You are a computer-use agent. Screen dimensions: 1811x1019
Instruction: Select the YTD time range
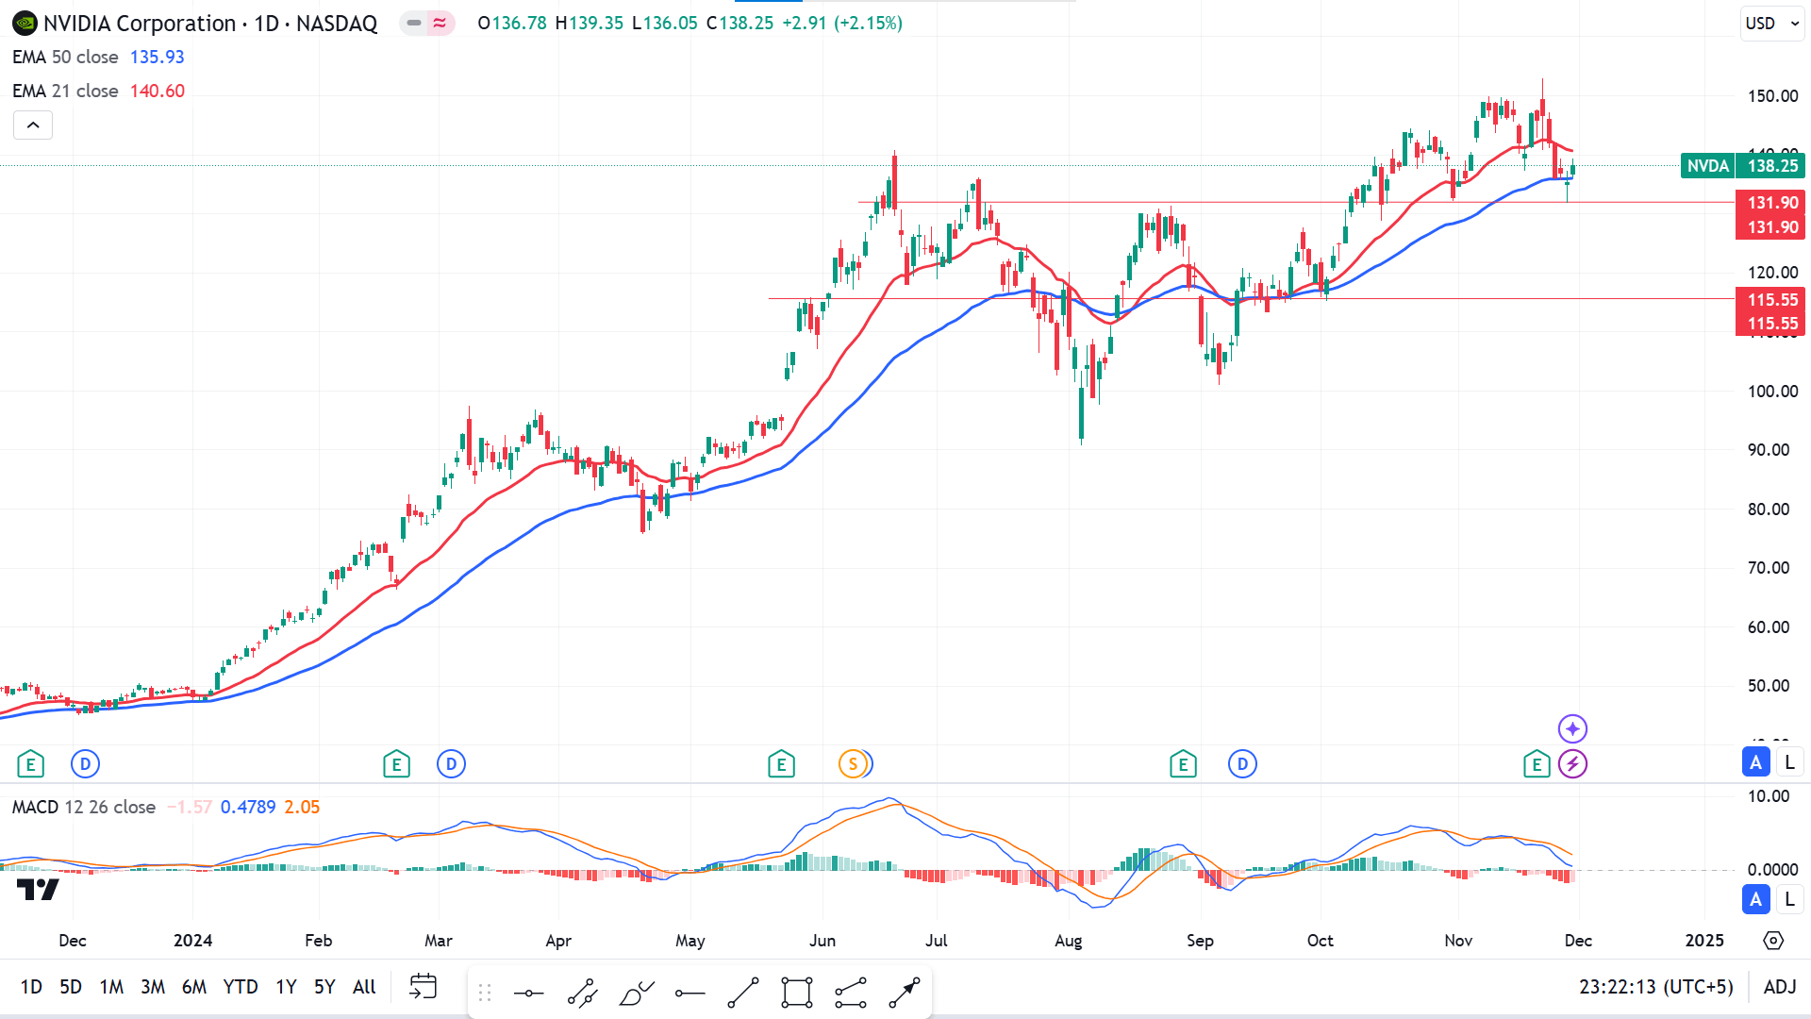tap(241, 987)
